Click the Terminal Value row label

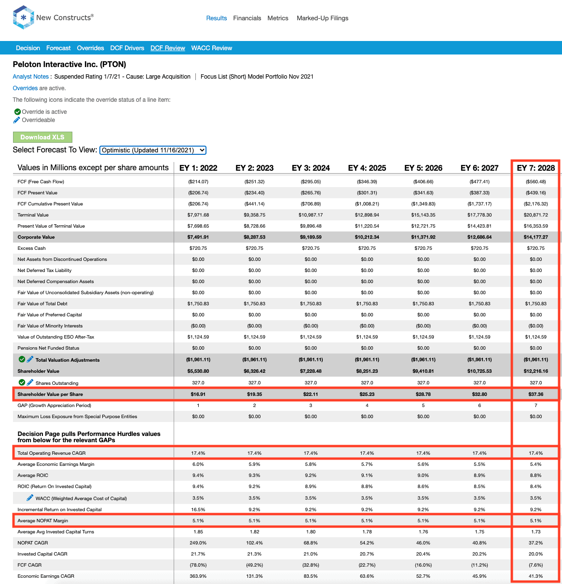[33, 215]
